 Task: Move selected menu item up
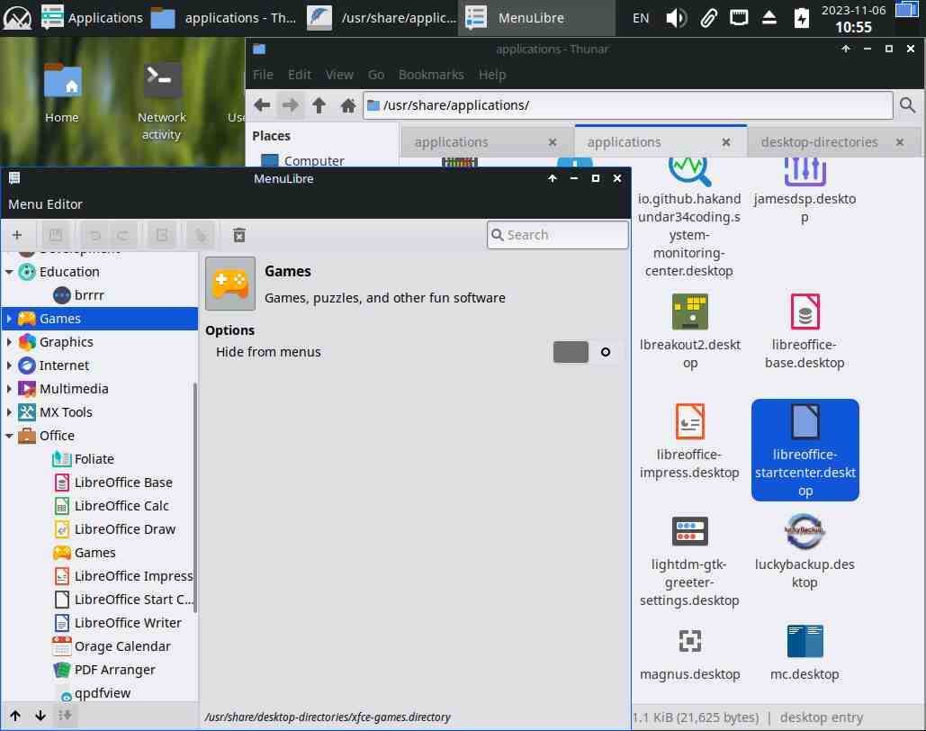pos(15,716)
